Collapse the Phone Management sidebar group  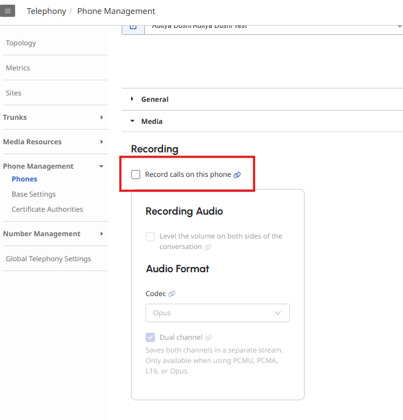click(x=101, y=166)
